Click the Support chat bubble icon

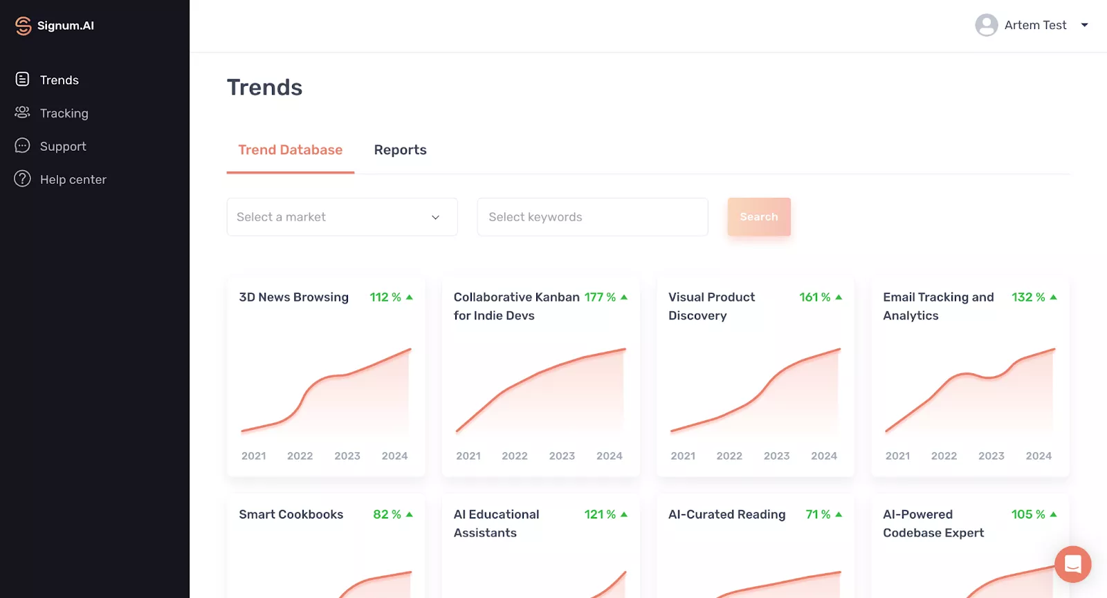[x=22, y=146]
